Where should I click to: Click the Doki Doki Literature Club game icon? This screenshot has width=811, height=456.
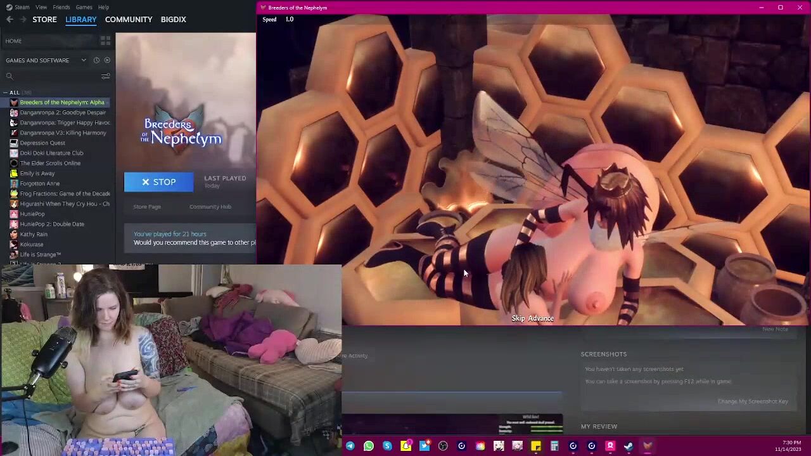14,153
